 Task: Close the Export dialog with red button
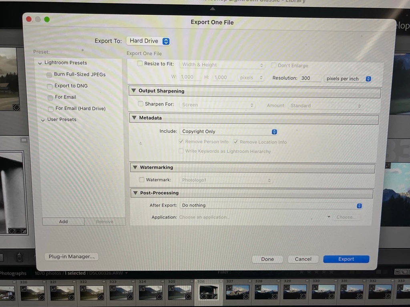point(29,19)
